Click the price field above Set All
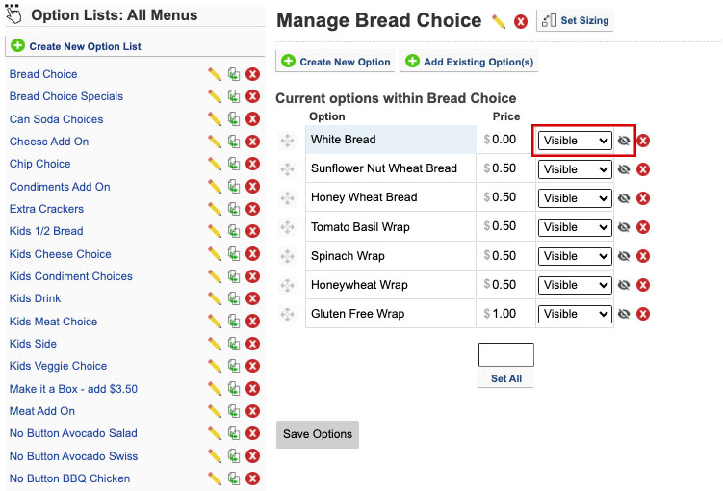Screen dimensions: 723x491 [505, 354]
